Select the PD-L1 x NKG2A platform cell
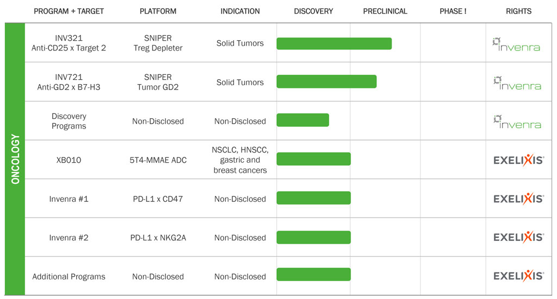Viewport: 557px width, 299px height. coord(158,238)
